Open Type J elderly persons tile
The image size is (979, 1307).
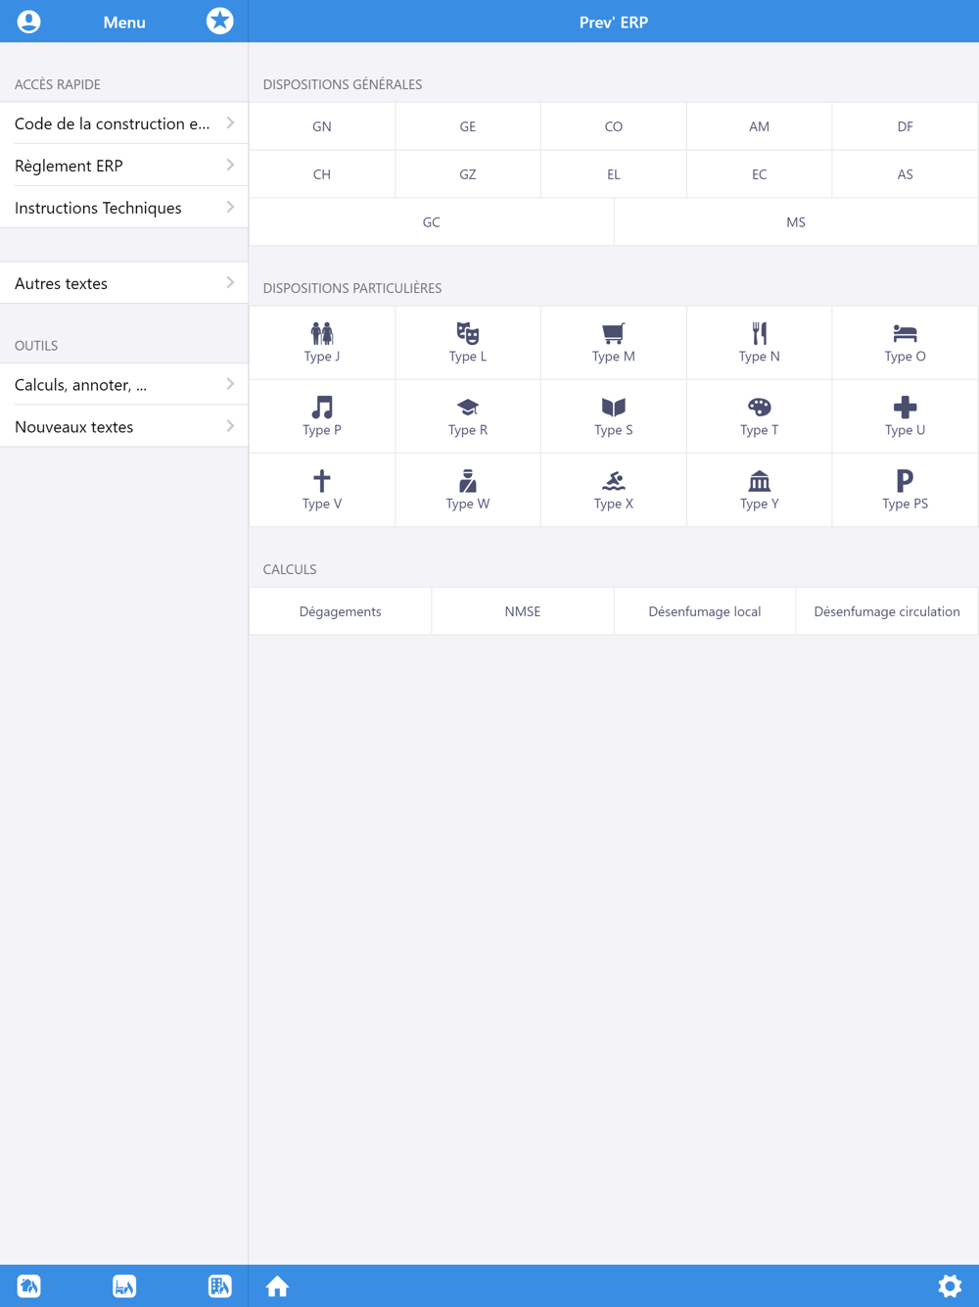tap(322, 343)
